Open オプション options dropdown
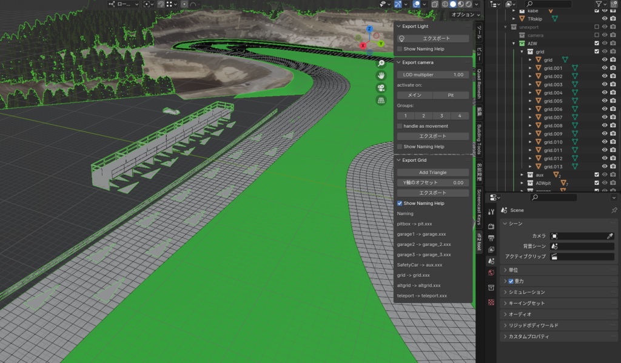 466,15
